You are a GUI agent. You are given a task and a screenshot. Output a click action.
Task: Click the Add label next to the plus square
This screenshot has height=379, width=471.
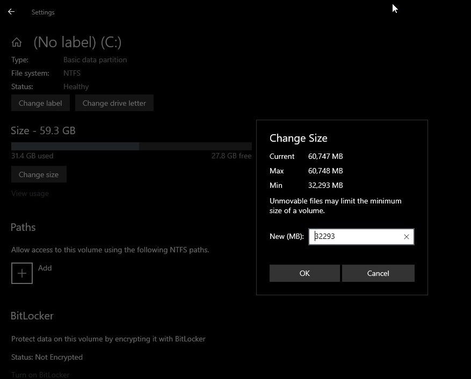point(45,267)
